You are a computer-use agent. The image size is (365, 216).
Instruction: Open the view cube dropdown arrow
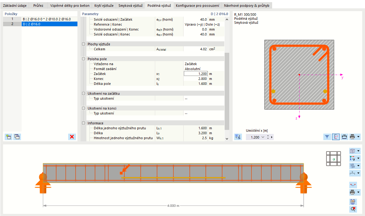click(x=359, y=151)
